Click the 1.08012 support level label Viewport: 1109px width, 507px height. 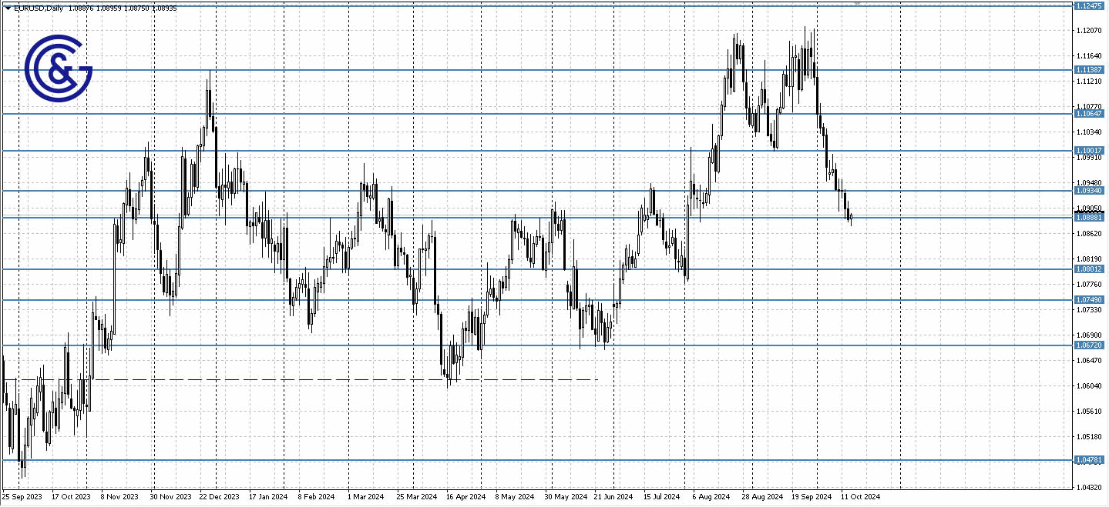coord(1089,269)
